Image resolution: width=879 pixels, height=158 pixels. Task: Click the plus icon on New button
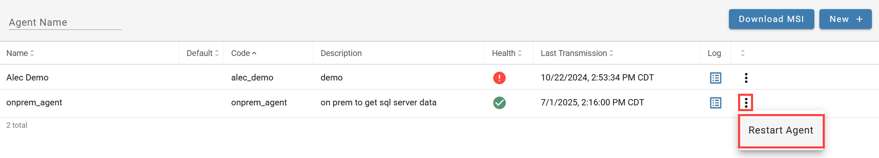(859, 19)
